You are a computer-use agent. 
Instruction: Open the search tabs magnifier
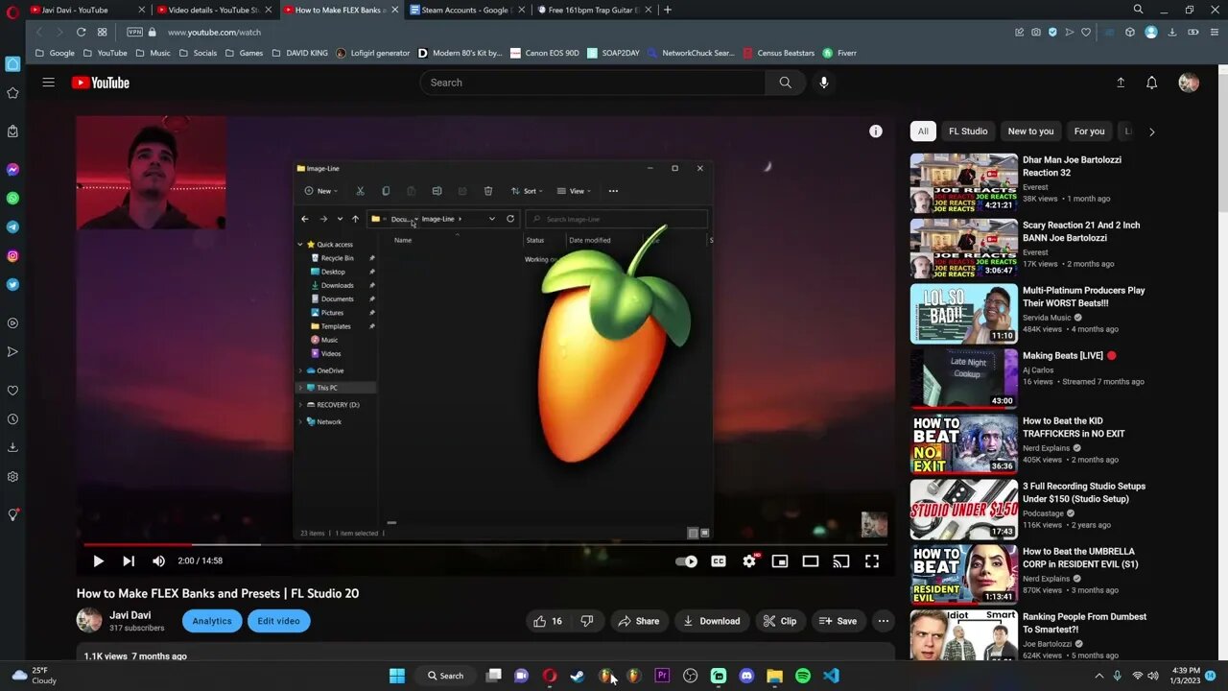(x=1138, y=10)
